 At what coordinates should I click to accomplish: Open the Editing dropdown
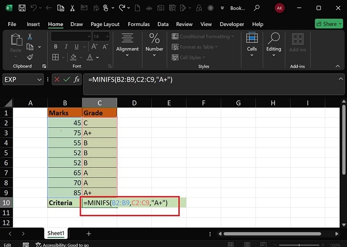coord(274,55)
